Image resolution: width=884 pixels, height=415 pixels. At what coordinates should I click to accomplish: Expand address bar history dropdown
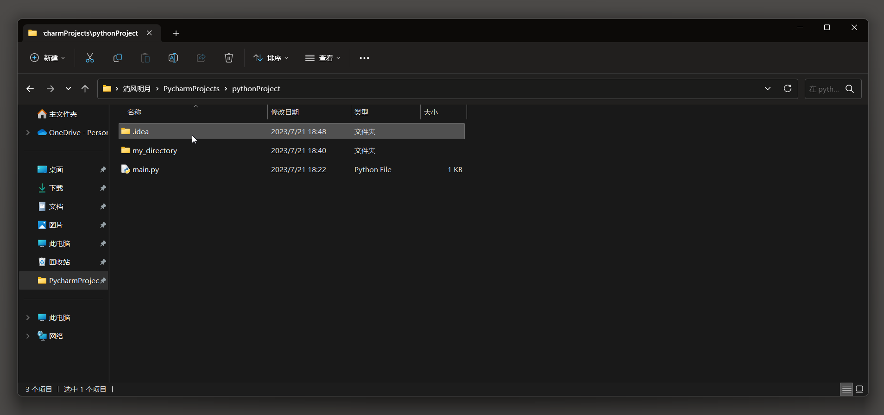pyautogui.click(x=768, y=88)
